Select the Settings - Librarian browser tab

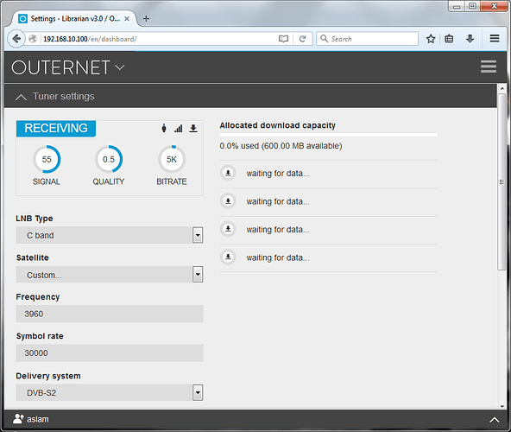point(74,19)
